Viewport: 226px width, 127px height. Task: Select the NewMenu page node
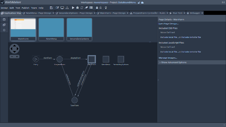click(x=106, y=59)
